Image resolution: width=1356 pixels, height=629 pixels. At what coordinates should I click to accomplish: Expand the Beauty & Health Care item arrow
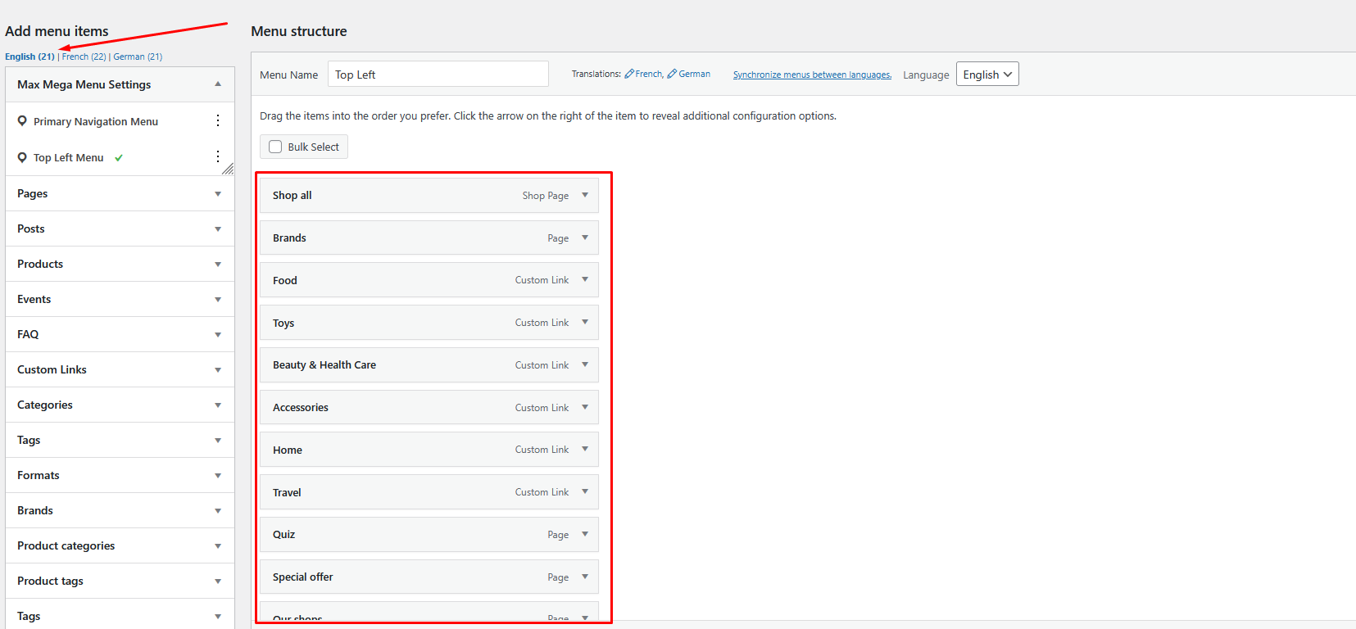pos(585,364)
